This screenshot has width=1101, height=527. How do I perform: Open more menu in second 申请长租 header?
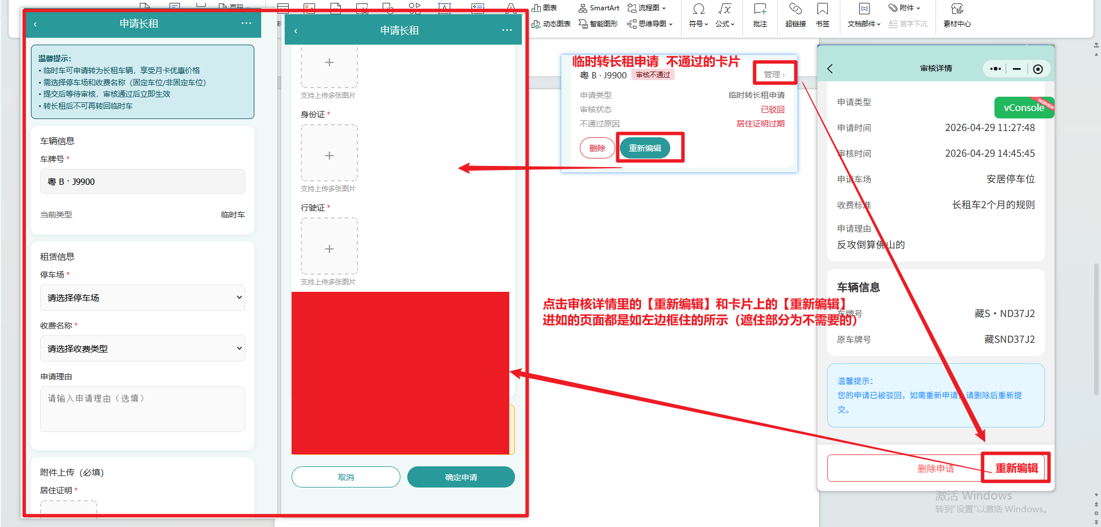[507, 30]
